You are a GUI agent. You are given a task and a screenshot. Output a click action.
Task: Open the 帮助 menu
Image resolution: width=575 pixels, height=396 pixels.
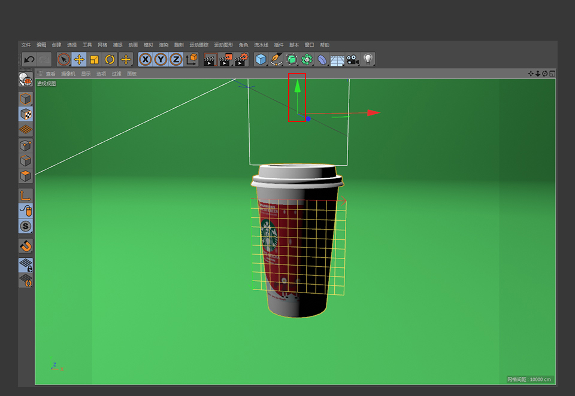pyautogui.click(x=325, y=45)
